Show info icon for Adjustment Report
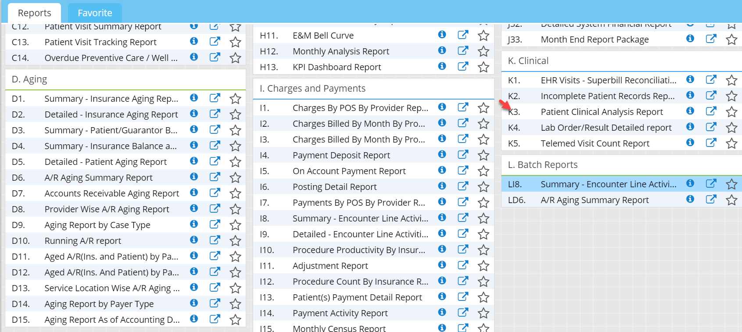Image resolution: width=742 pixels, height=332 pixels. [442, 265]
